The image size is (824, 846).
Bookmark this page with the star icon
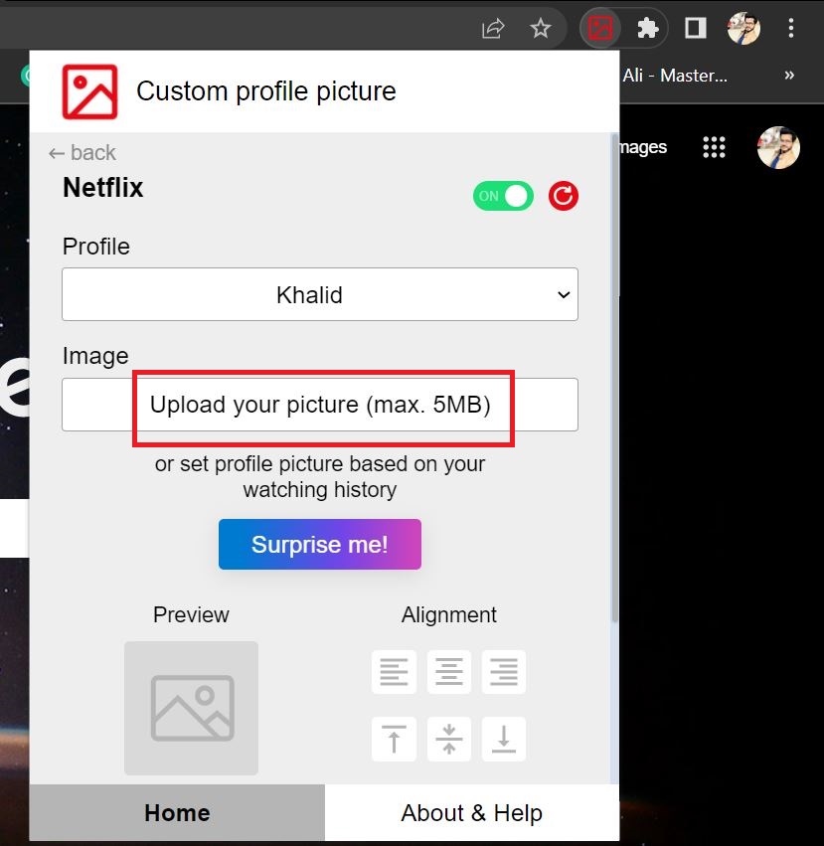(x=540, y=28)
